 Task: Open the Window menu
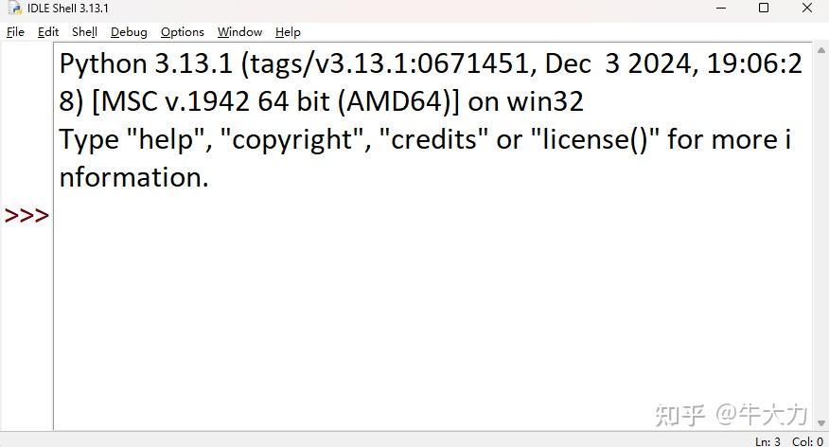[239, 32]
